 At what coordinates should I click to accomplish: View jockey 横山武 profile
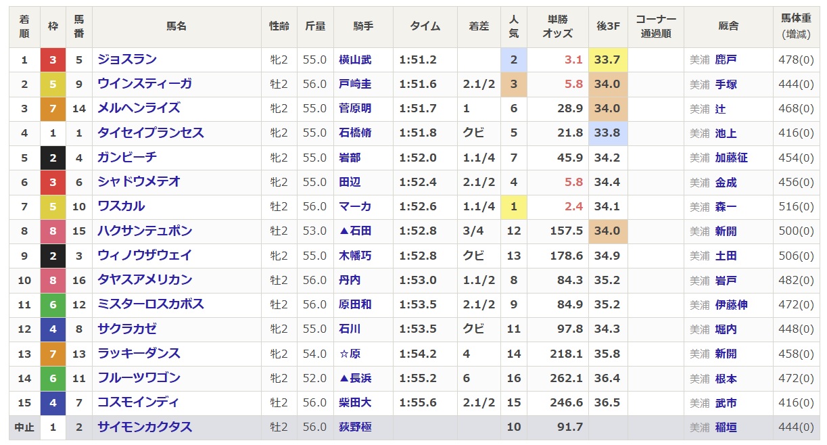pyautogui.click(x=355, y=60)
